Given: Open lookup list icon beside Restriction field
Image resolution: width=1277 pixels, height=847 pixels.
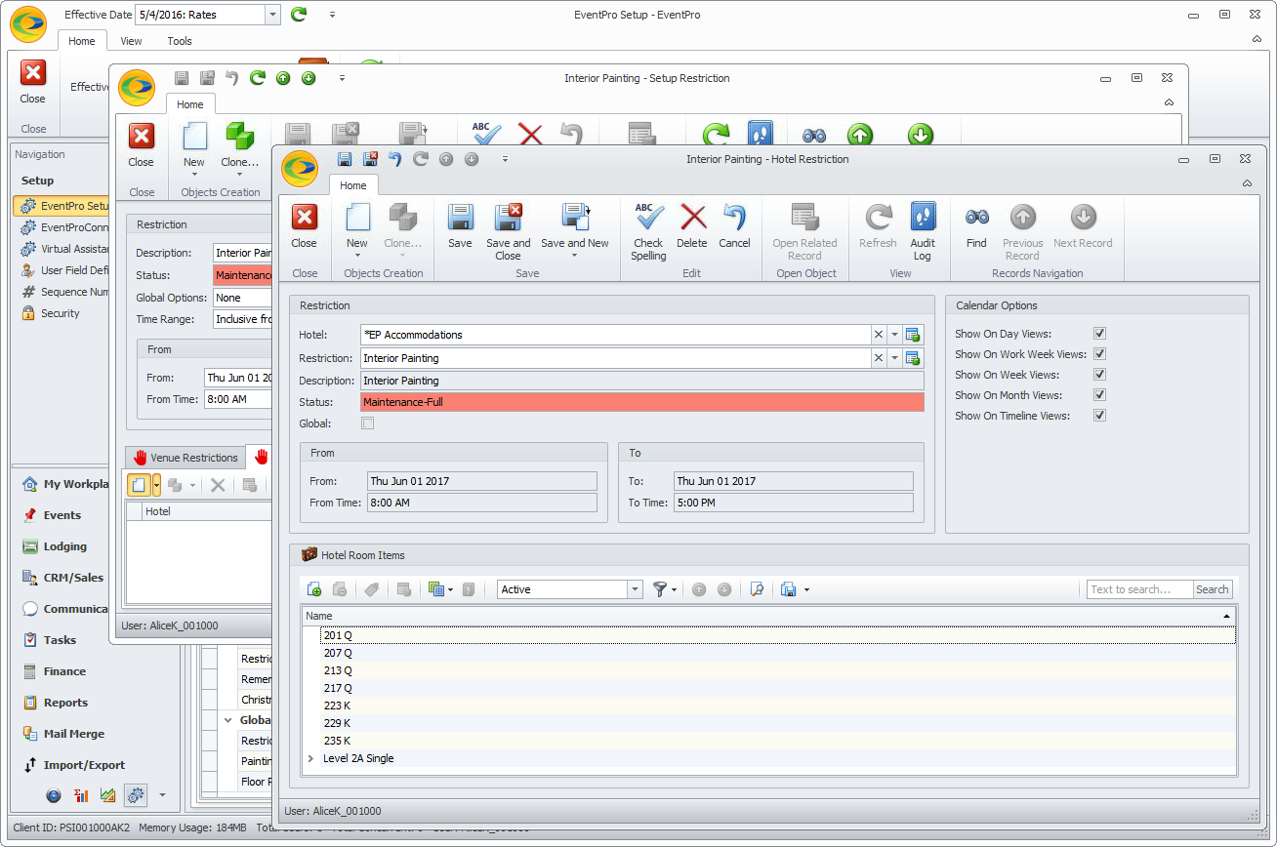Looking at the screenshot, I should pos(913,358).
